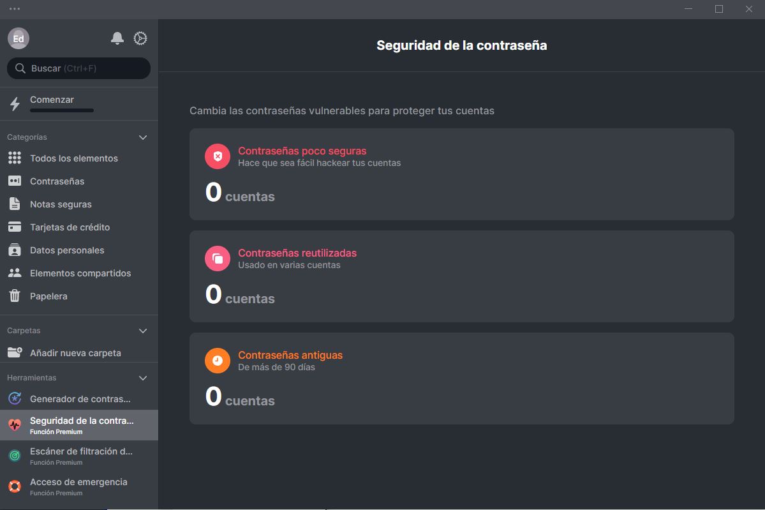Select the Escáner de filtración radar icon
Image resolution: width=765 pixels, height=510 pixels.
[15, 456]
